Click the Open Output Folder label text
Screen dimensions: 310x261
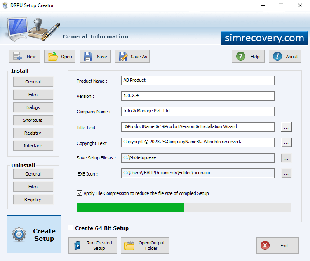tap(151, 246)
